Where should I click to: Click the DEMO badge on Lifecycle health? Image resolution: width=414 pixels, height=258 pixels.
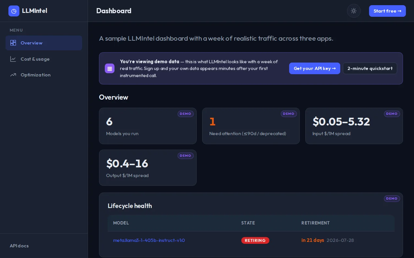pos(392,199)
